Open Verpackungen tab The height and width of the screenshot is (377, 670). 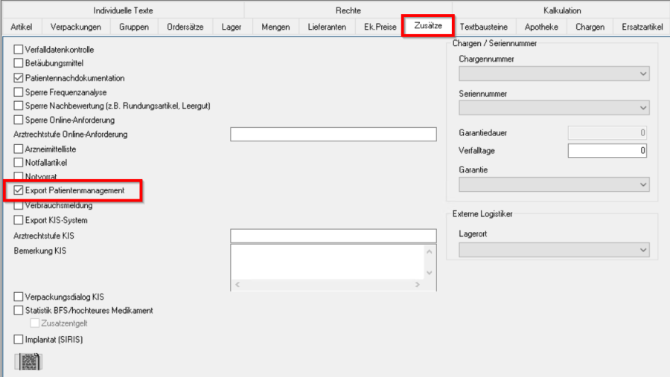(76, 27)
